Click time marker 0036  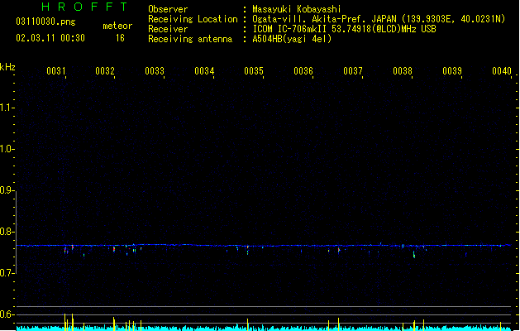(x=303, y=71)
